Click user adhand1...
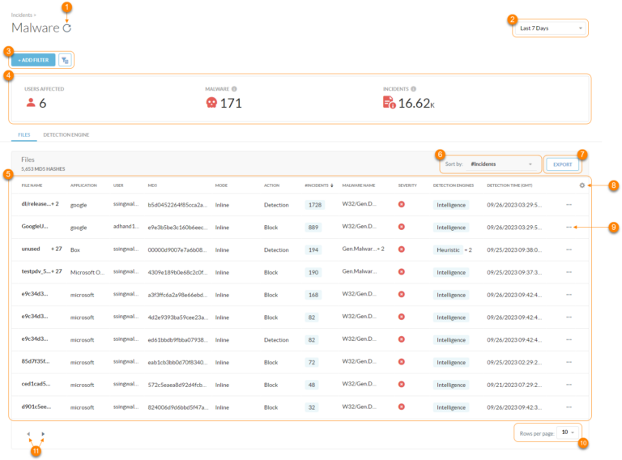Screen dimensions: 622x460 tap(126, 226)
